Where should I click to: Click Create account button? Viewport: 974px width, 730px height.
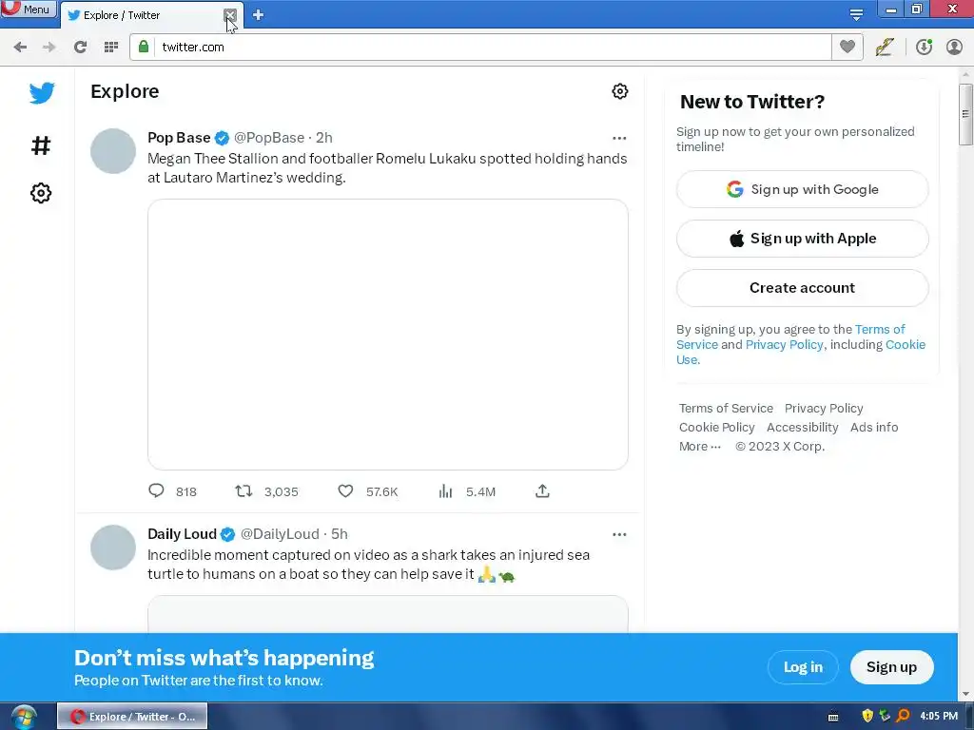[802, 287]
